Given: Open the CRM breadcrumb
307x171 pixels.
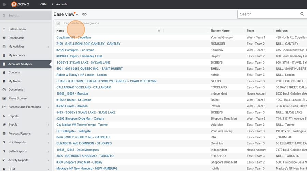Looking at the screenshot, I should [x=43, y=4].
